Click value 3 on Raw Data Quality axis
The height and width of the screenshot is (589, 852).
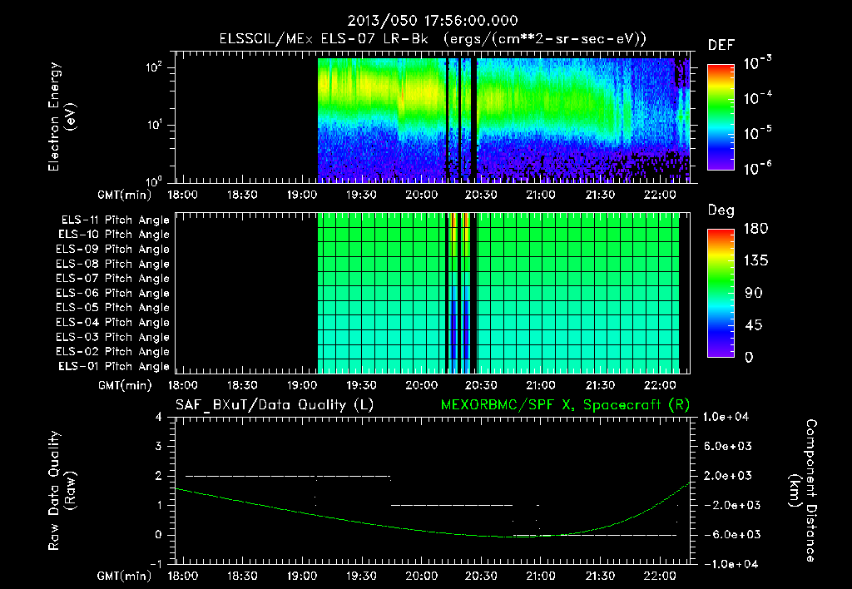tap(159, 447)
